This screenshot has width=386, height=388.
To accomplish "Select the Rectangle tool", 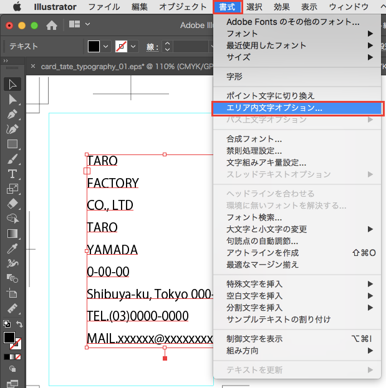I will 12,144.
